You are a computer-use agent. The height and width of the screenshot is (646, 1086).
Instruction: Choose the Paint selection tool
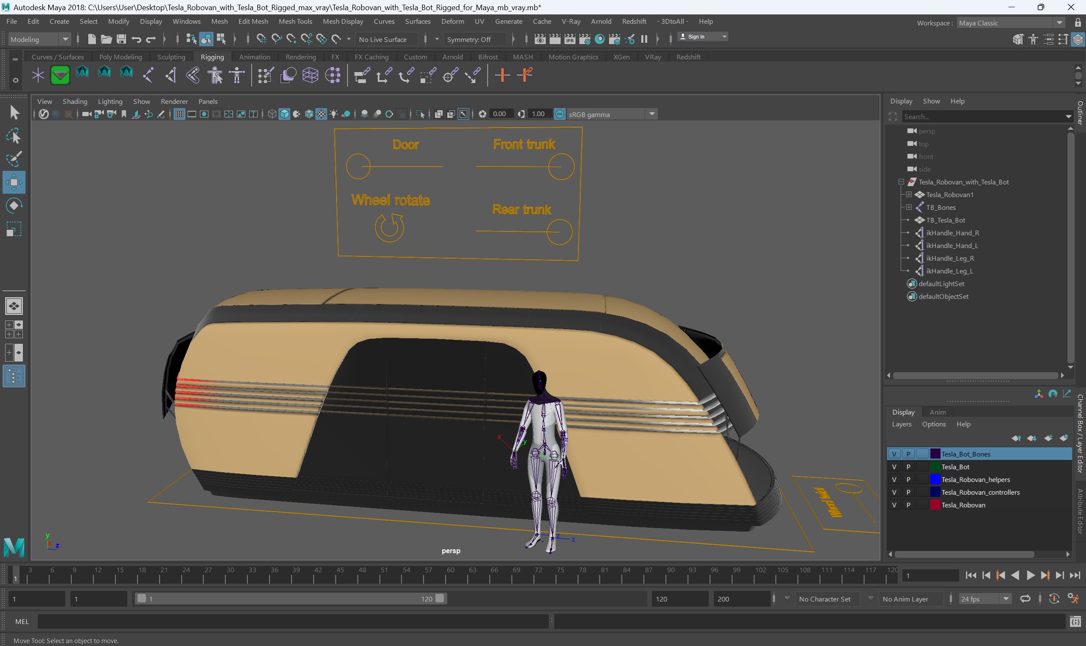tap(14, 159)
